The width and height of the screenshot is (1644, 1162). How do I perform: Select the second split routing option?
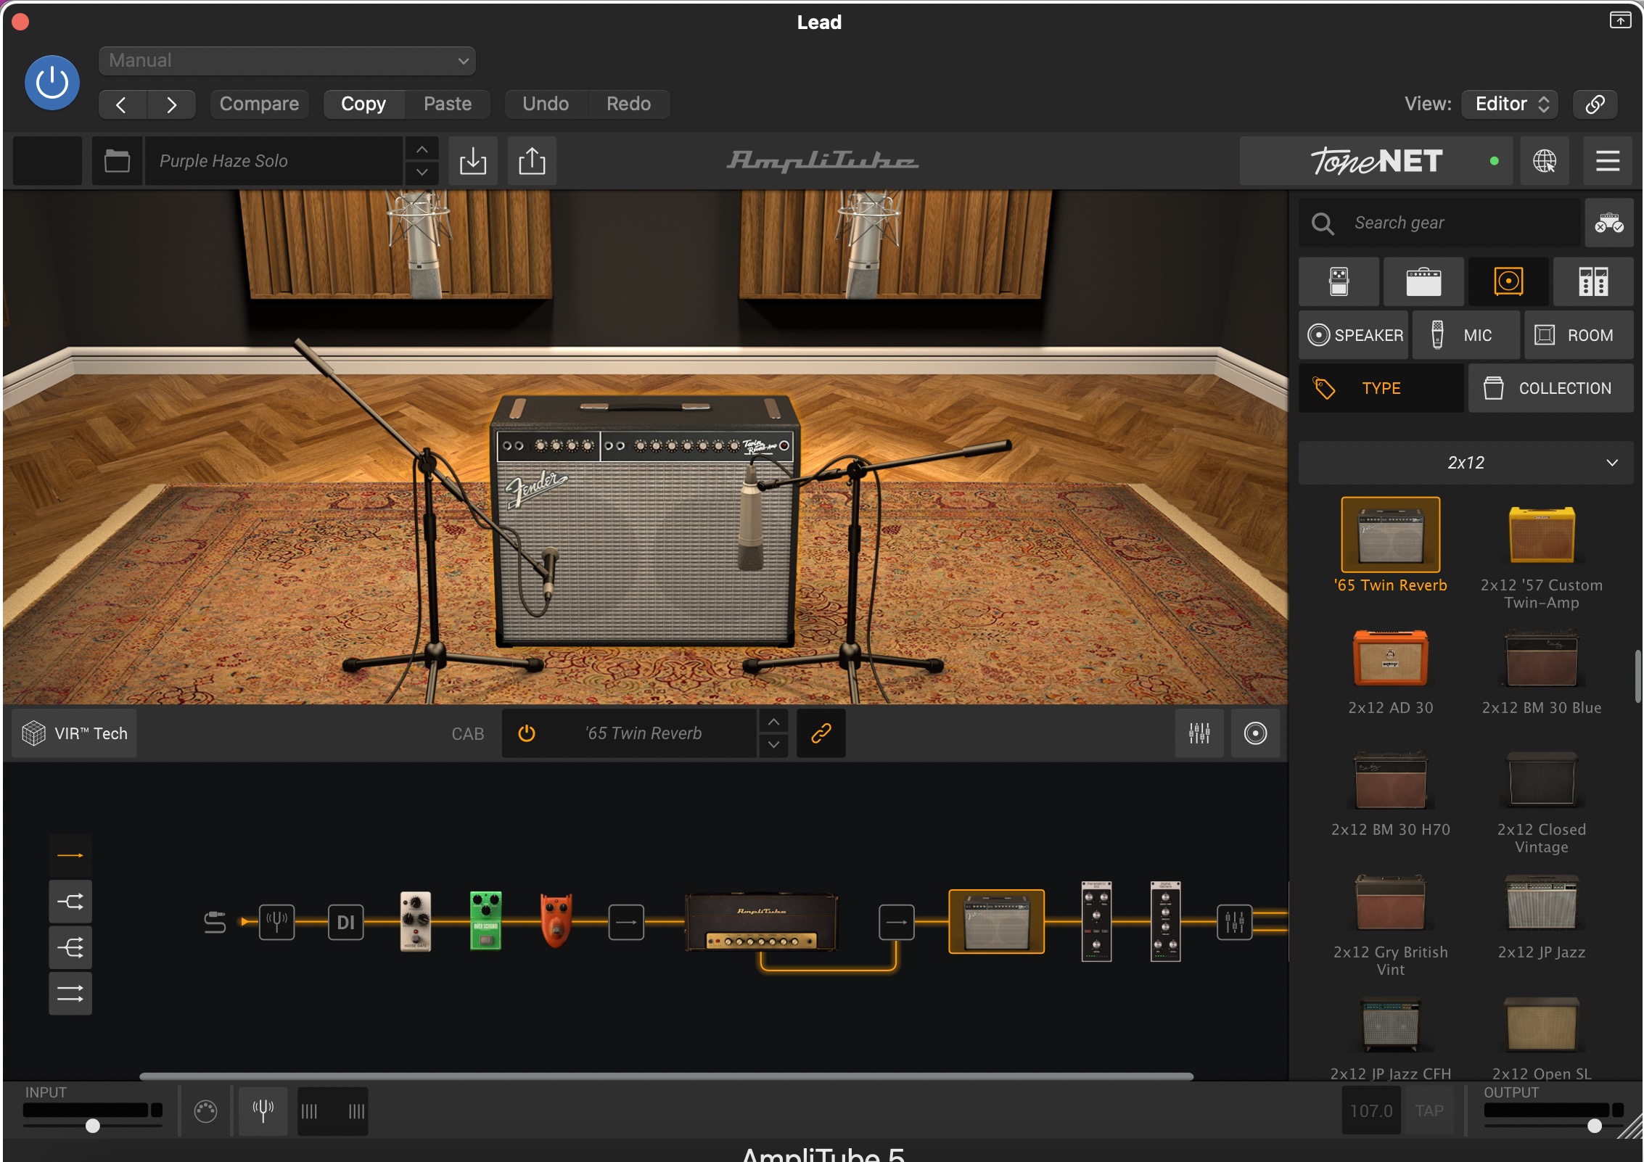tap(70, 902)
